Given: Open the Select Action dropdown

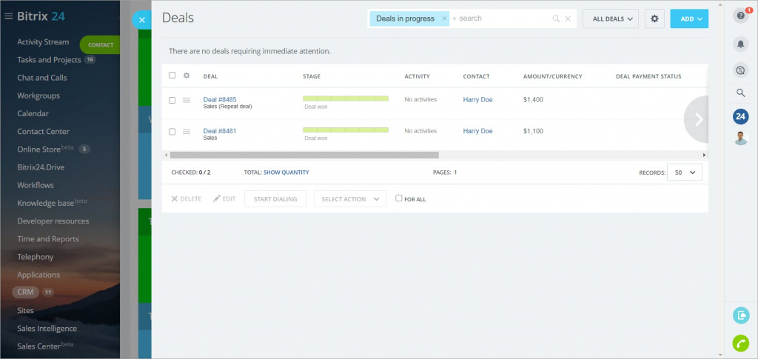Looking at the screenshot, I should click(350, 198).
